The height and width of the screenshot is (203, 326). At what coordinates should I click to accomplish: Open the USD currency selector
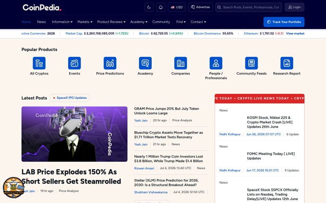(x=177, y=7)
